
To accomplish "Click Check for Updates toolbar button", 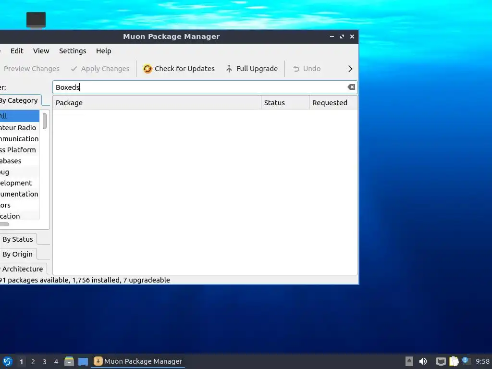I will pyautogui.click(x=179, y=69).
